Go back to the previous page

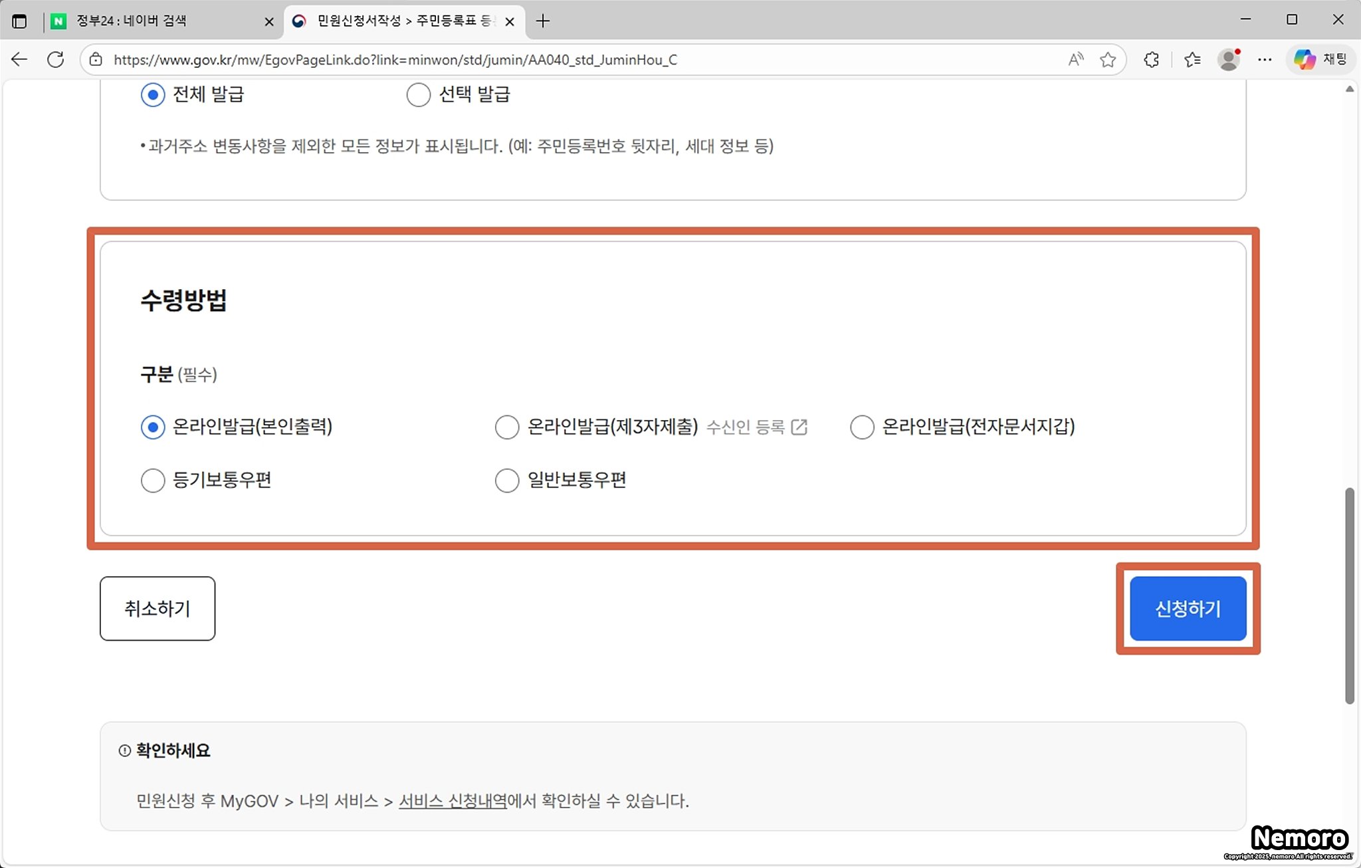[19, 60]
